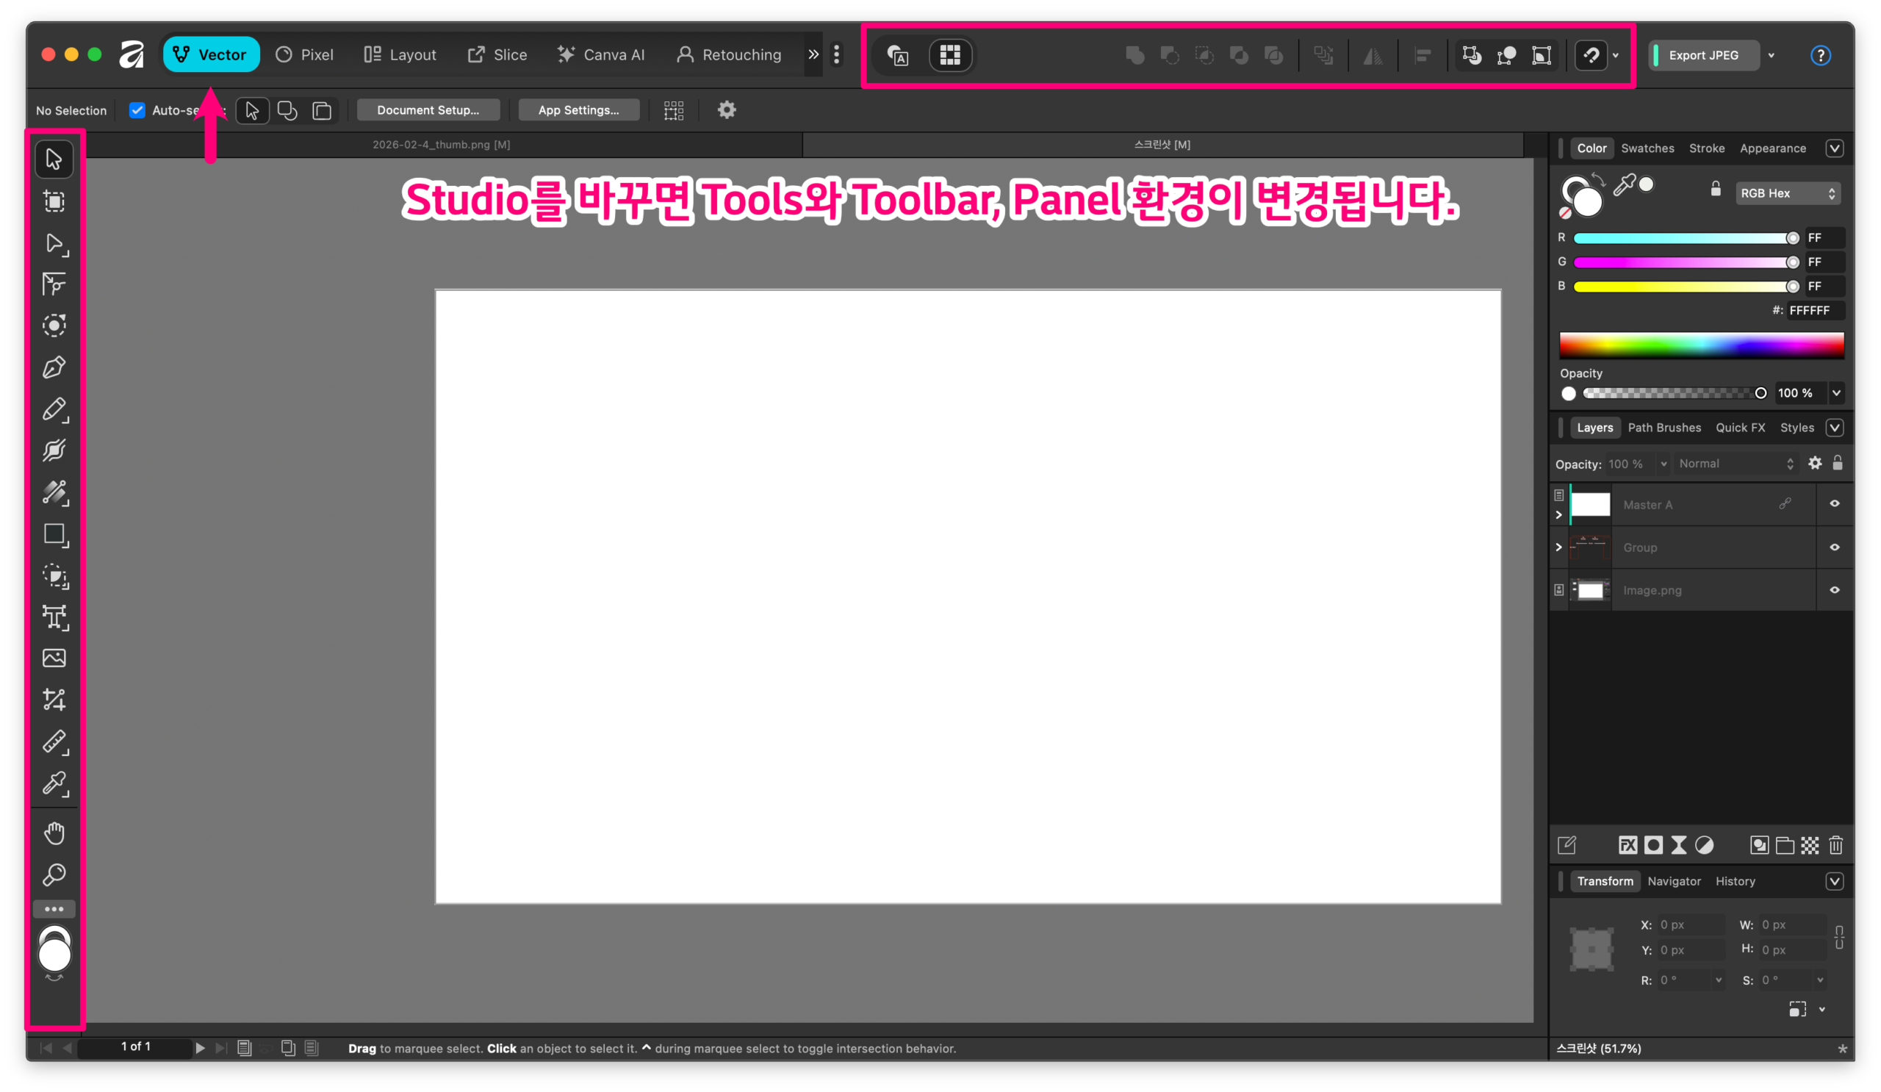
Task: Uncheck the Auto-select checkbox
Action: [137, 110]
